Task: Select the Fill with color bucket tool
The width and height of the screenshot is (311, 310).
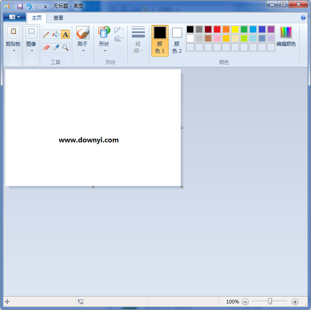Action: click(x=56, y=35)
